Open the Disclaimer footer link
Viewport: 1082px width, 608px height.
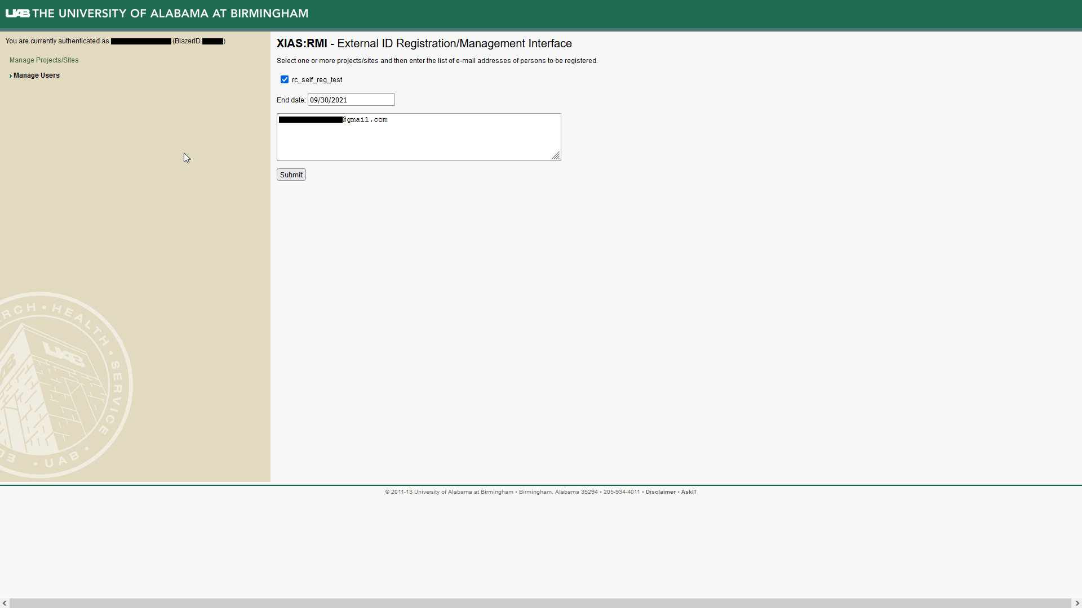[x=660, y=492]
